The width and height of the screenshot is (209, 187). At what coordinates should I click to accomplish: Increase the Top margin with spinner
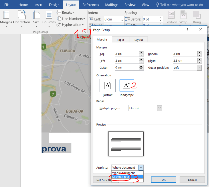click(141, 52)
